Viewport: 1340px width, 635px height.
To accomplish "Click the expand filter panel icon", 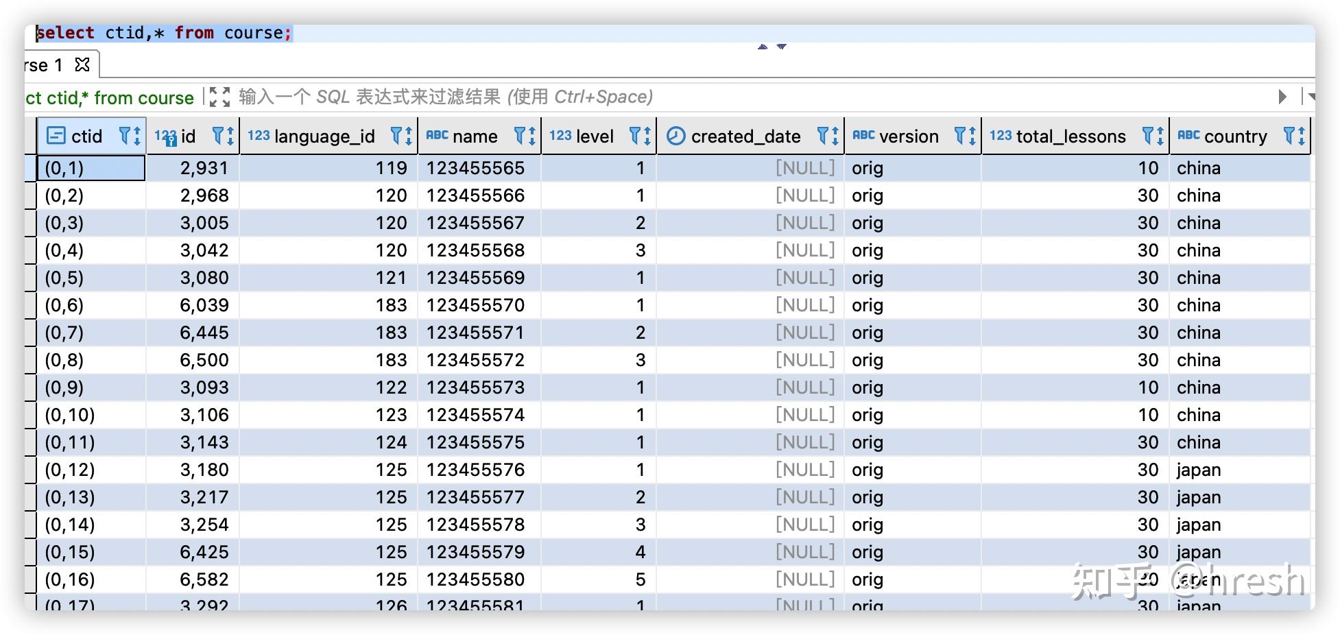I will coord(219,97).
